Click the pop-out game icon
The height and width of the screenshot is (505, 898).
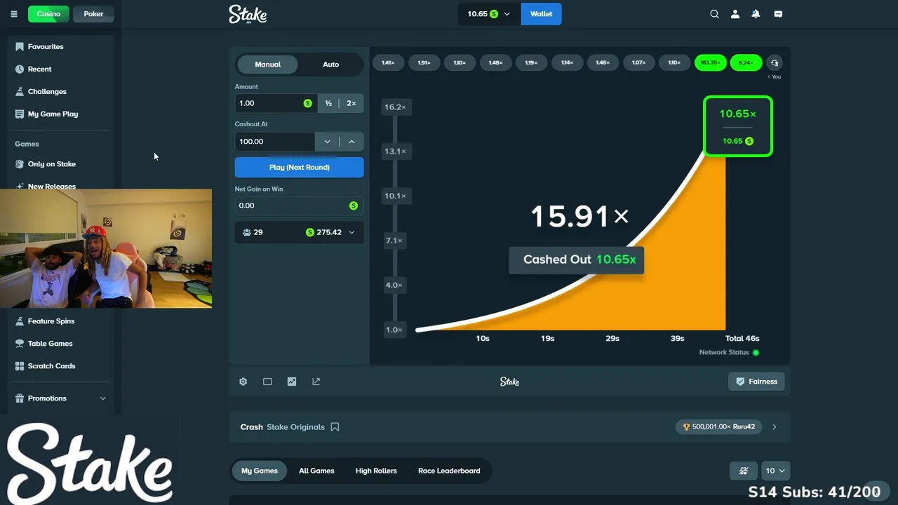click(316, 382)
